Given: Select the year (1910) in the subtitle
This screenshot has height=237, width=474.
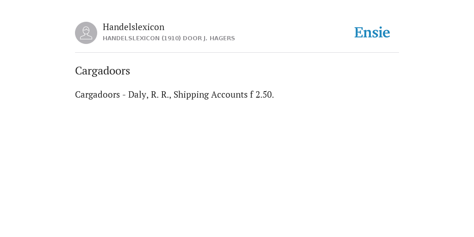Looking at the screenshot, I should pyautogui.click(x=171, y=38).
